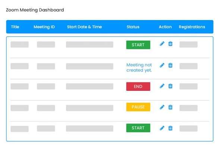Click the edit pencil in the first START row
This screenshot has width=220, height=147.
162,44
